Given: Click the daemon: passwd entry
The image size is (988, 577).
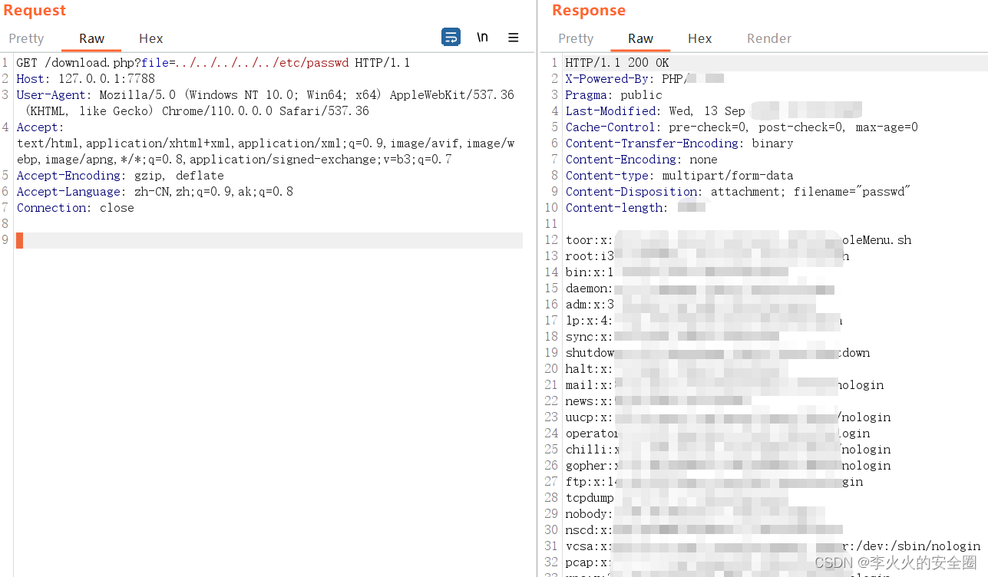Looking at the screenshot, I should 700,288.
